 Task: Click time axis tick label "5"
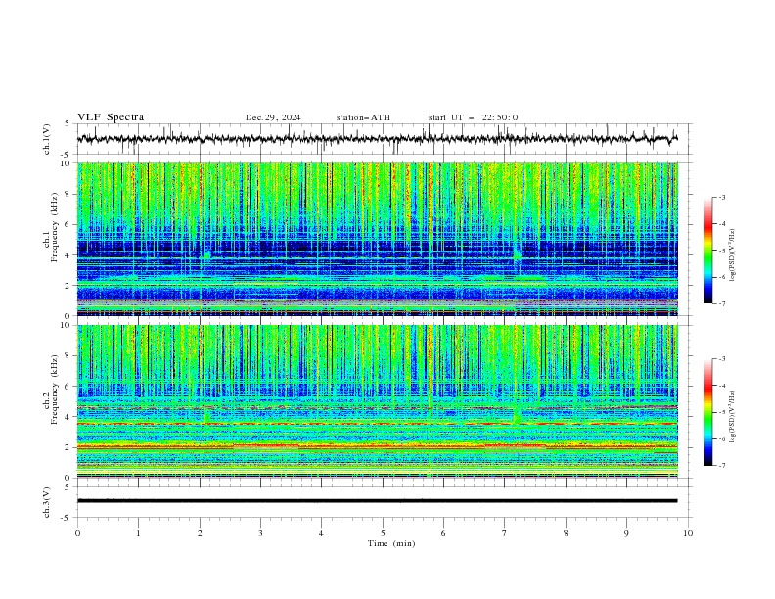[383, 533]
